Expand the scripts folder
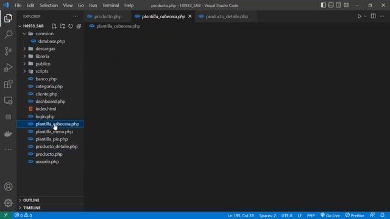This screenshot has height=219, width=390. [x=24, y=71]
